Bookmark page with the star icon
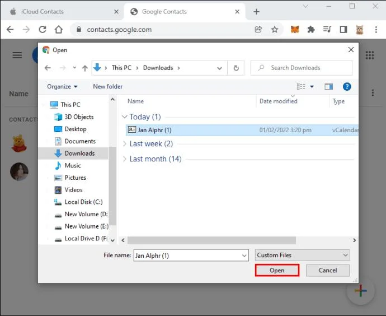Image resolution: width=386 pixels, height=316 pixels. [x=275, y=30]
